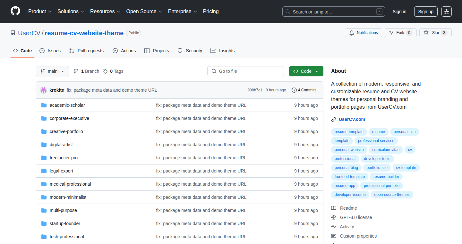
Task: Click the startup-founder folder icon
Action: [44, 223]
